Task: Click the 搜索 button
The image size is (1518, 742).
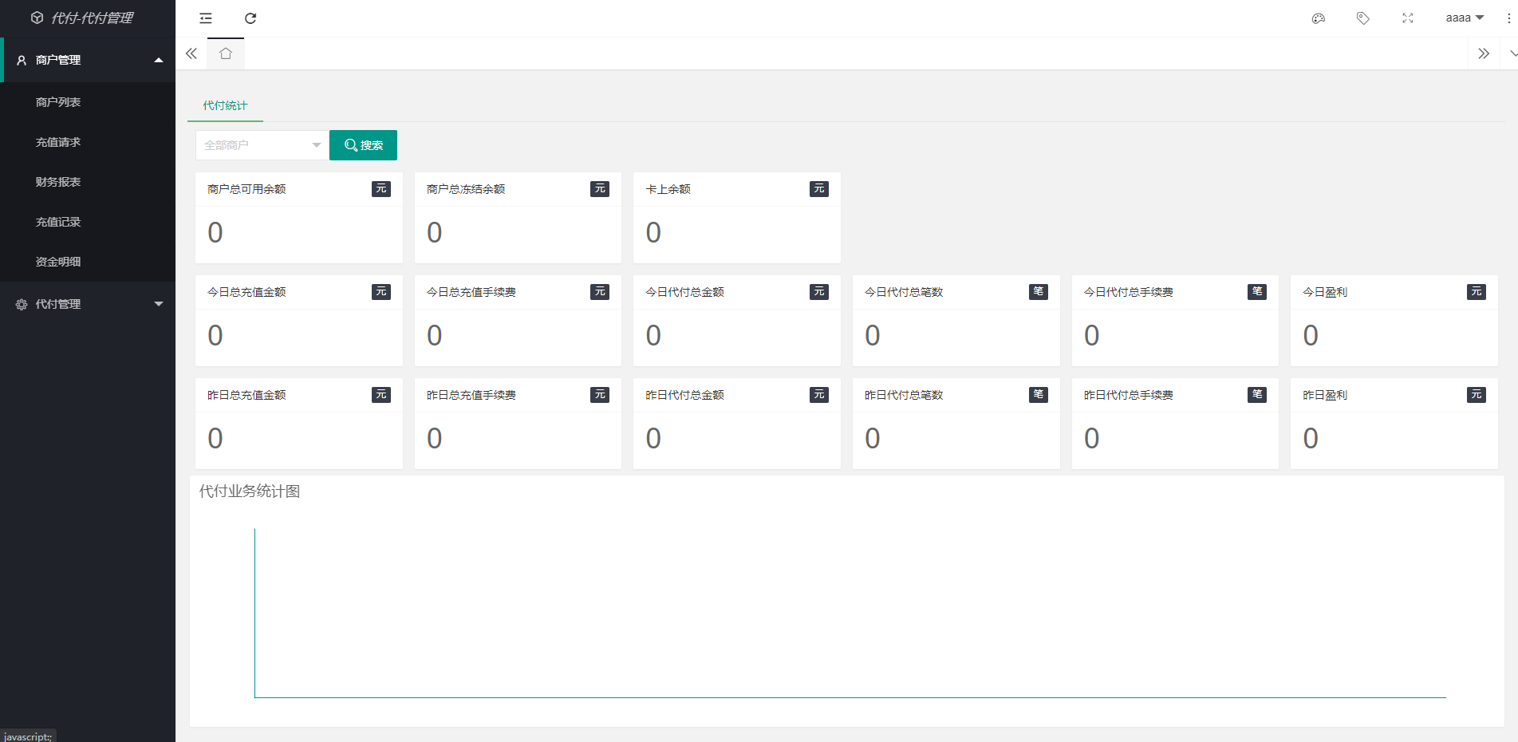Action: [x=363, y=145]
